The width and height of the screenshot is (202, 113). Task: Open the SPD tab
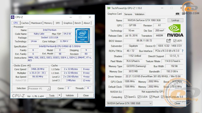(x=58, y=23)
